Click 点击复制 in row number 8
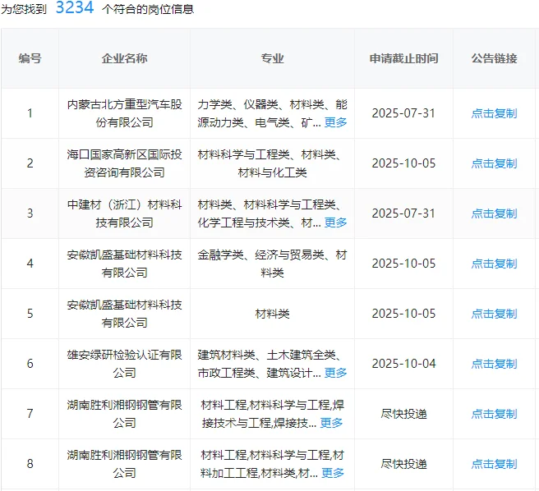 (x=494, y=464)
